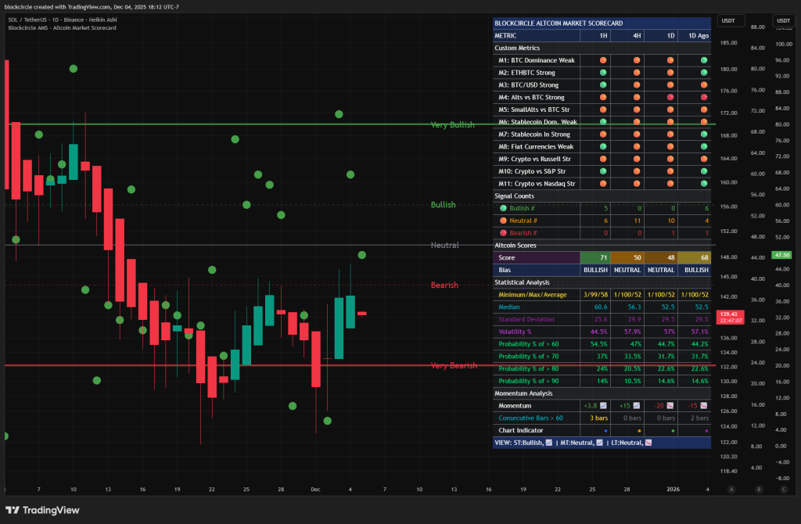This screenshot has height=524, width=801.
Task: Select the 4H column header
Action: pos(638,35)
